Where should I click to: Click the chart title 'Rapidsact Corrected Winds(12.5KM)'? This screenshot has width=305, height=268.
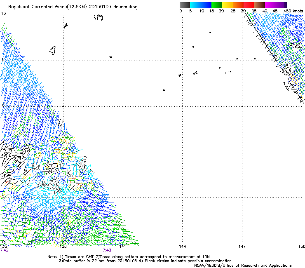point(47,7)
